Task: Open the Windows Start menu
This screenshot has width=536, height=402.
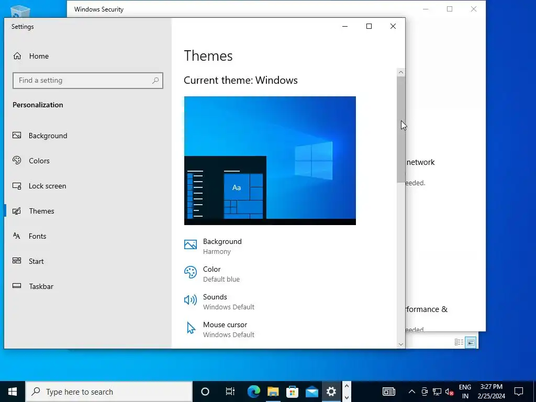Action: click(13, 392)
